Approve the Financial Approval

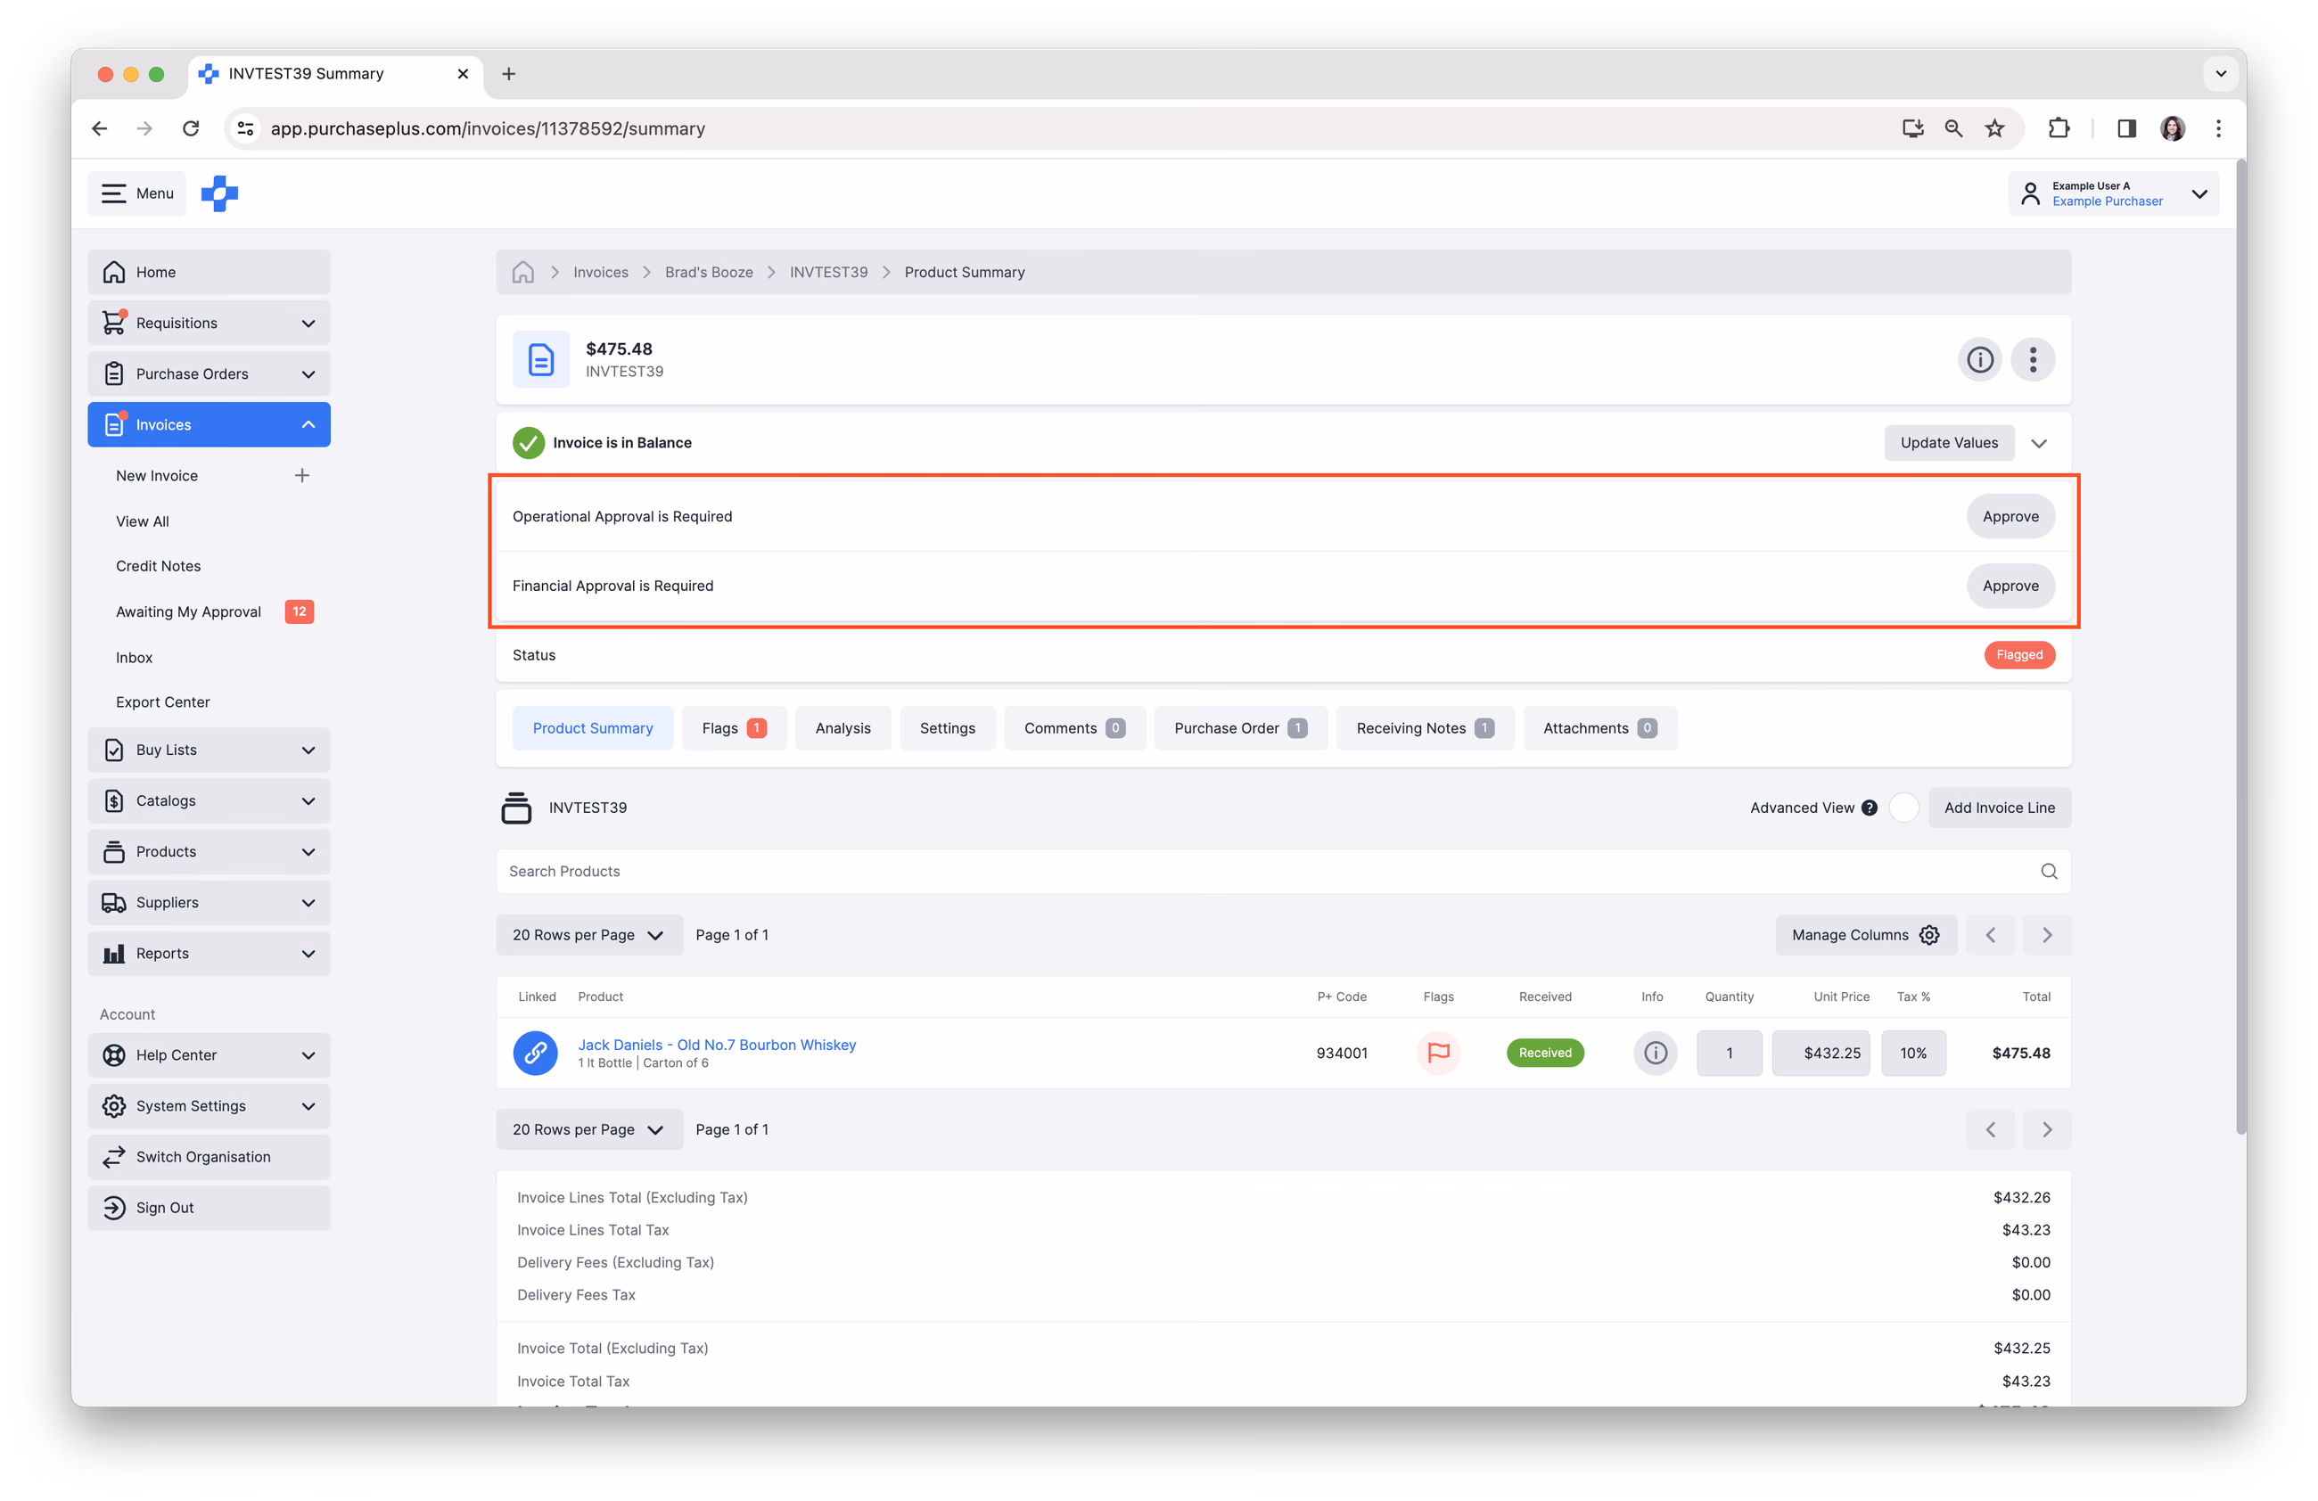(2010, 586)
